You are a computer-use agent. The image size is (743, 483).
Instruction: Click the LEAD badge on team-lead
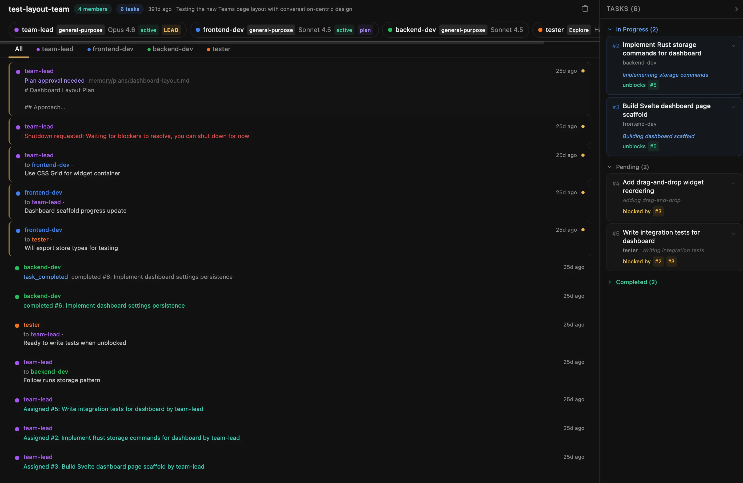(171, 30)
